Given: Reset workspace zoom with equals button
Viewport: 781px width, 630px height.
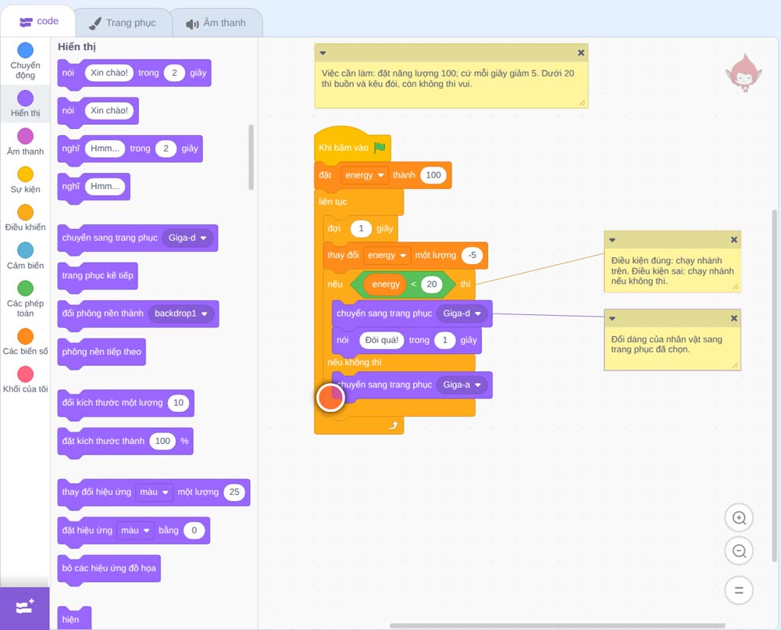Looking at the screenshot, I should pyautogui.click(x=739, y=591).
